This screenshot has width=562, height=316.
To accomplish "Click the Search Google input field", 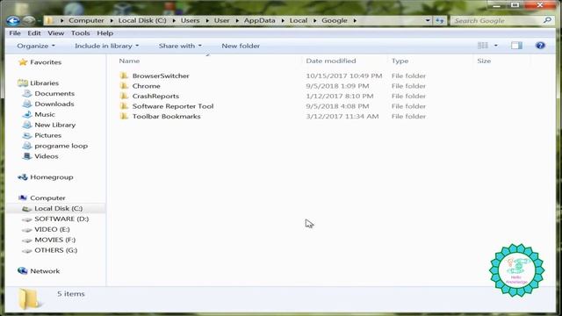I will (x=498, y=21).
